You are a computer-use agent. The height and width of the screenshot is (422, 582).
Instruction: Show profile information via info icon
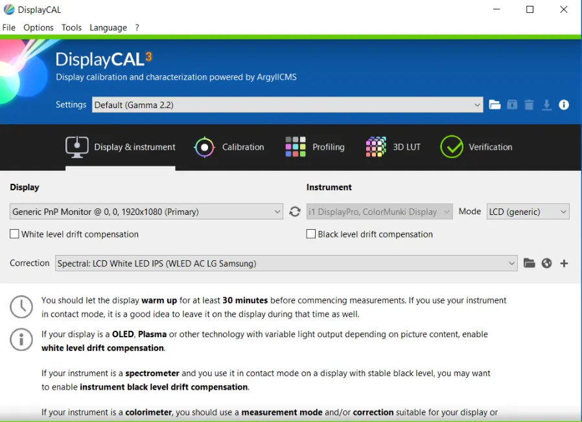click(563, 105)
